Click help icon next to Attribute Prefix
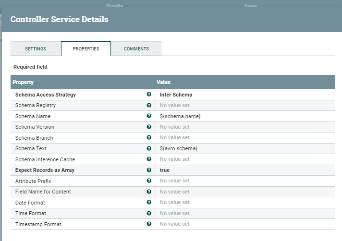The image size is (342, 241). pos(149,181)
